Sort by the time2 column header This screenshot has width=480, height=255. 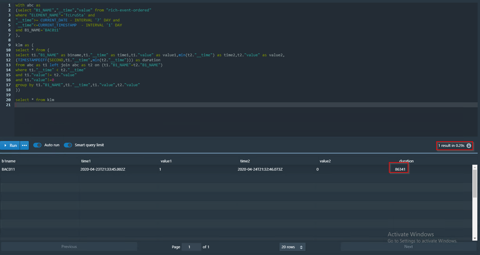point(245,161)
